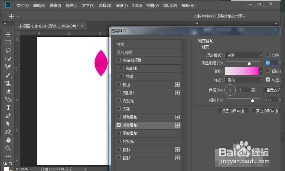Image resolution: width=285 pixels, height=171 pixels.
Task: Select the Lasso tool
Action: click(8, 51)
